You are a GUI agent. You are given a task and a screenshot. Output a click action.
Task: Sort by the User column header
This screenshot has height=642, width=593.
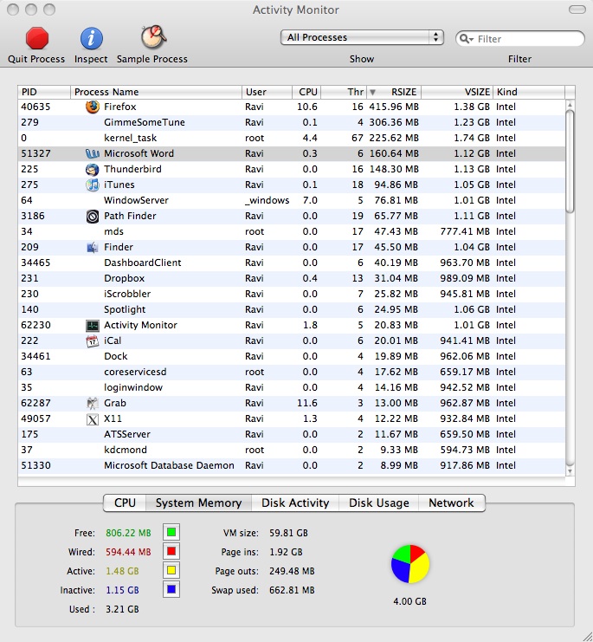point(267,92)
